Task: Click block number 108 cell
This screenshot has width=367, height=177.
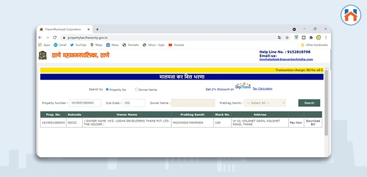Action: [x=222, y=123]
